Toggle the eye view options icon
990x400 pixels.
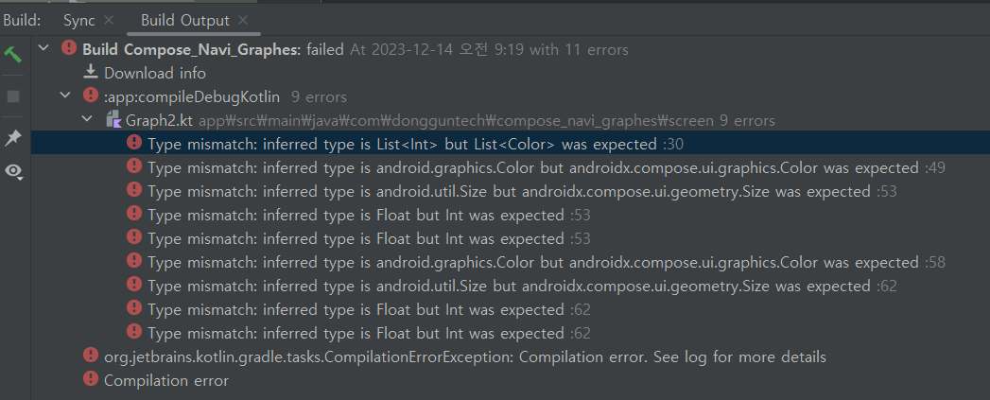click(13, 171)
